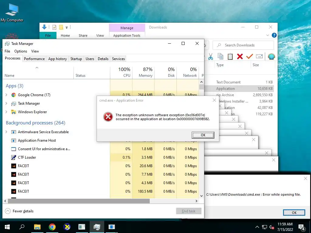Screen dimensions: 311x233
Task: Switch to the App history tab
Action: tap(57, 59)
